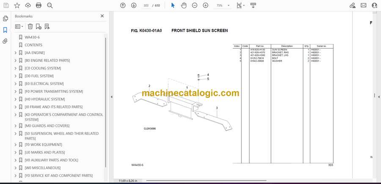The height and width of the screenshot is (184, 381).
Task: Expand [B0 ENGINE RELATED PARTS] bookmark
Action: coord(16,60)
